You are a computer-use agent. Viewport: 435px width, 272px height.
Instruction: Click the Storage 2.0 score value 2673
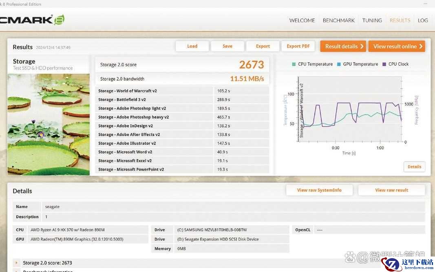tap(252, 65)
